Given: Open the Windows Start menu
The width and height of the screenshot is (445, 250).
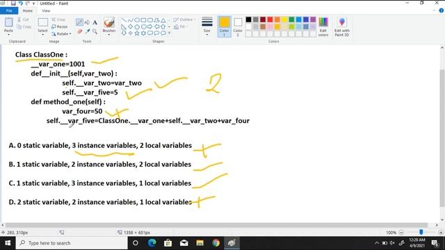Looking at the screenshot, I should pyautogui.click(x=8, y=243).
